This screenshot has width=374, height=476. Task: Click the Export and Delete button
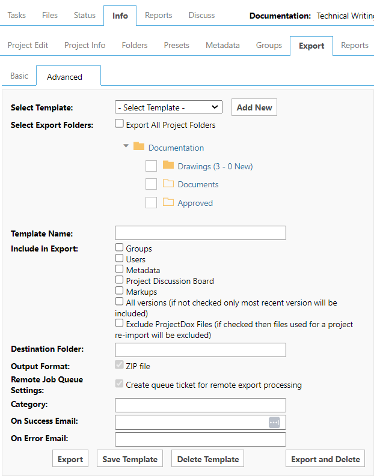tap(325, 459)
